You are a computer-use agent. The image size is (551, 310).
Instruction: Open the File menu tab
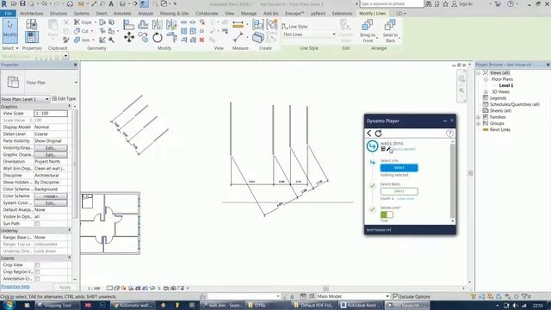8,14
